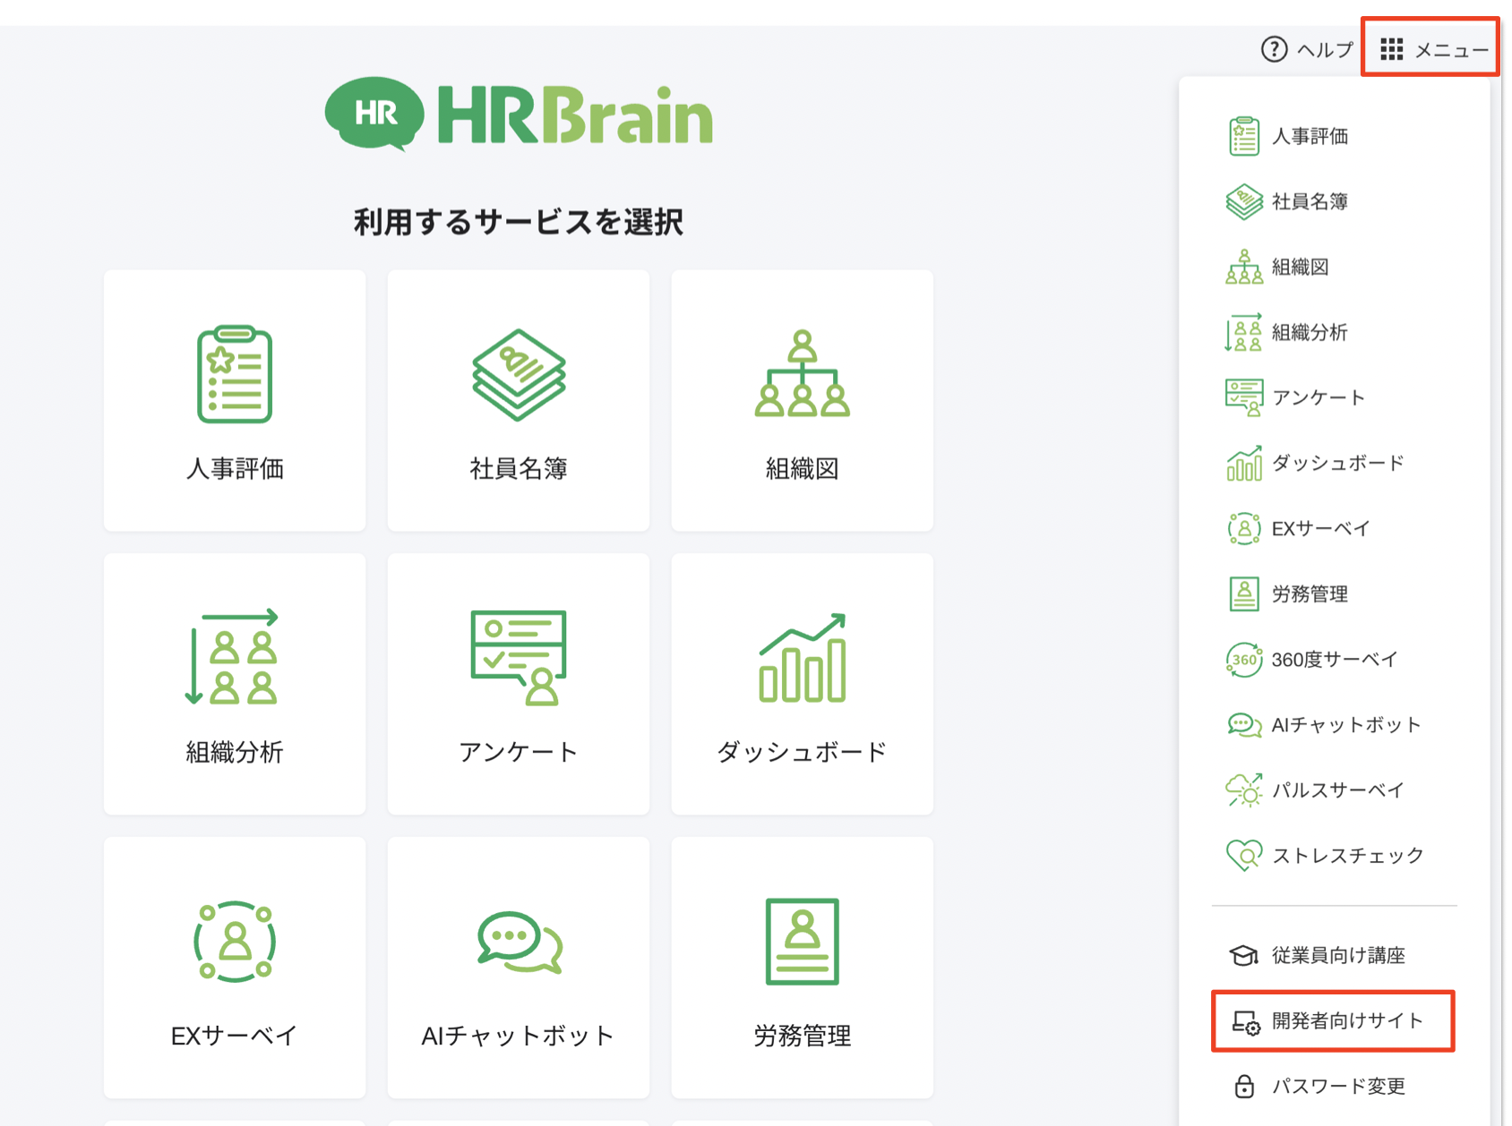Image resolution: width=1512 pixels, height=1126 pixels.
Task: Open the ダッシュボード service card
Action: coord(802,684)
